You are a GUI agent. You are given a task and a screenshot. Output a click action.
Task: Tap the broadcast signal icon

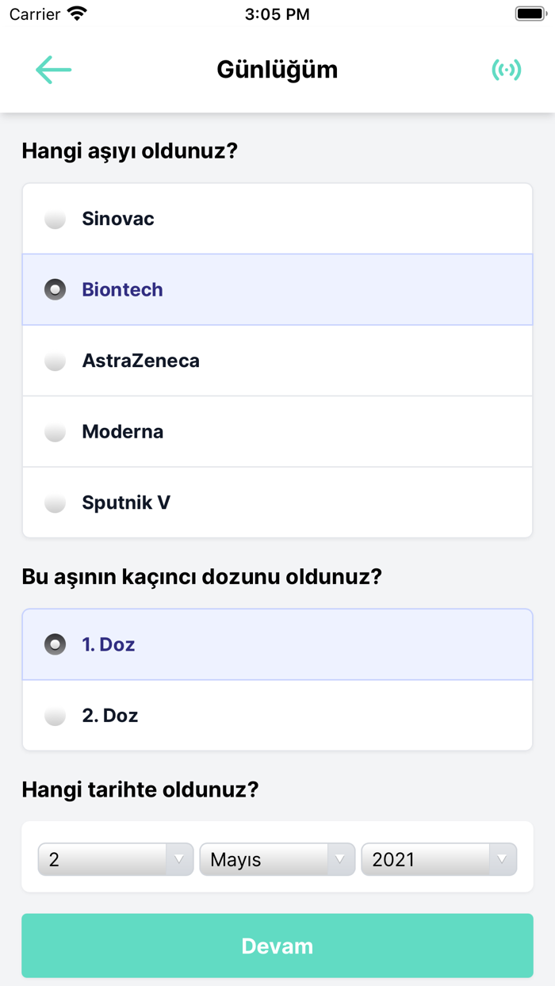pyautogui.click(x=506, y=70)
